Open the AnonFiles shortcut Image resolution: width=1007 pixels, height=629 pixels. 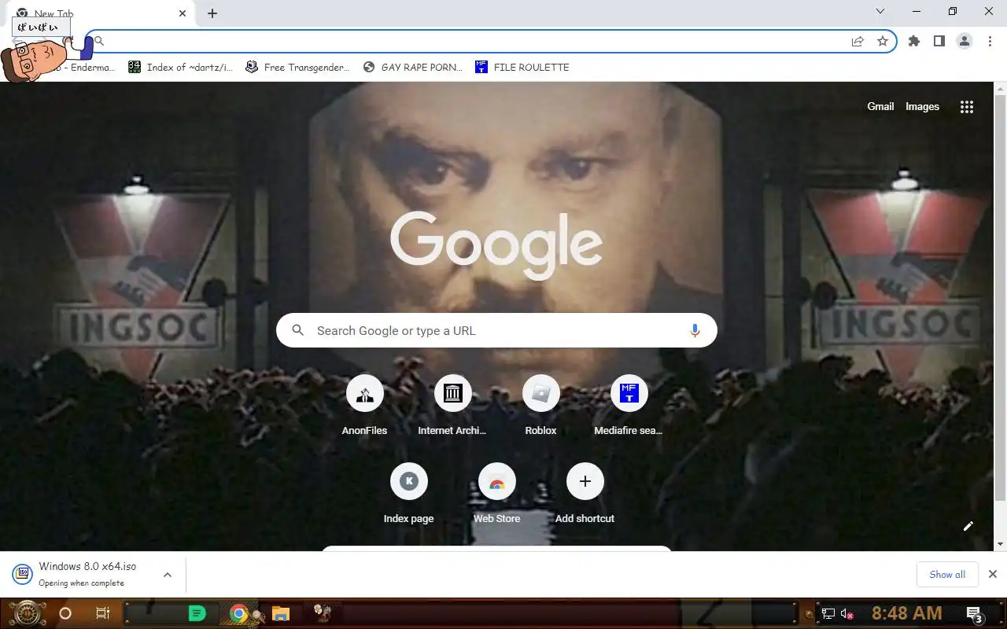coord(365,405)
